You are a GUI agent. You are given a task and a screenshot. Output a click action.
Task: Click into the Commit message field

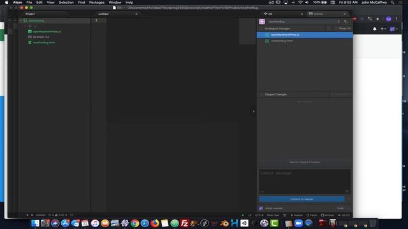(305, 181)
